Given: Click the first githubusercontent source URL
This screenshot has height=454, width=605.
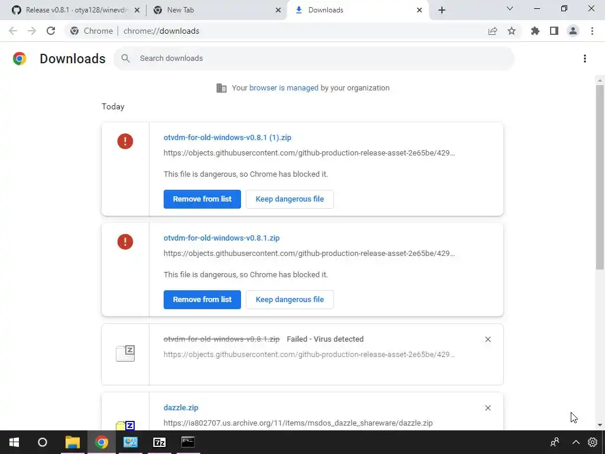Looking at the screenshot, I should point(309,153).
